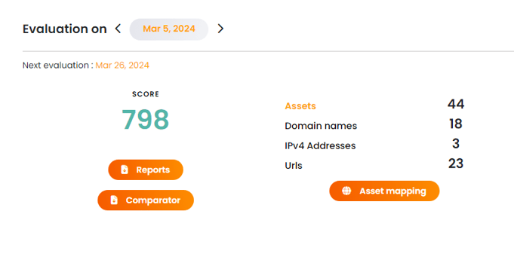Image resolution: width=514 pixels, height=272 pixels.
Task: Click the IPv4 Addresses label
Action: point(320,145)
